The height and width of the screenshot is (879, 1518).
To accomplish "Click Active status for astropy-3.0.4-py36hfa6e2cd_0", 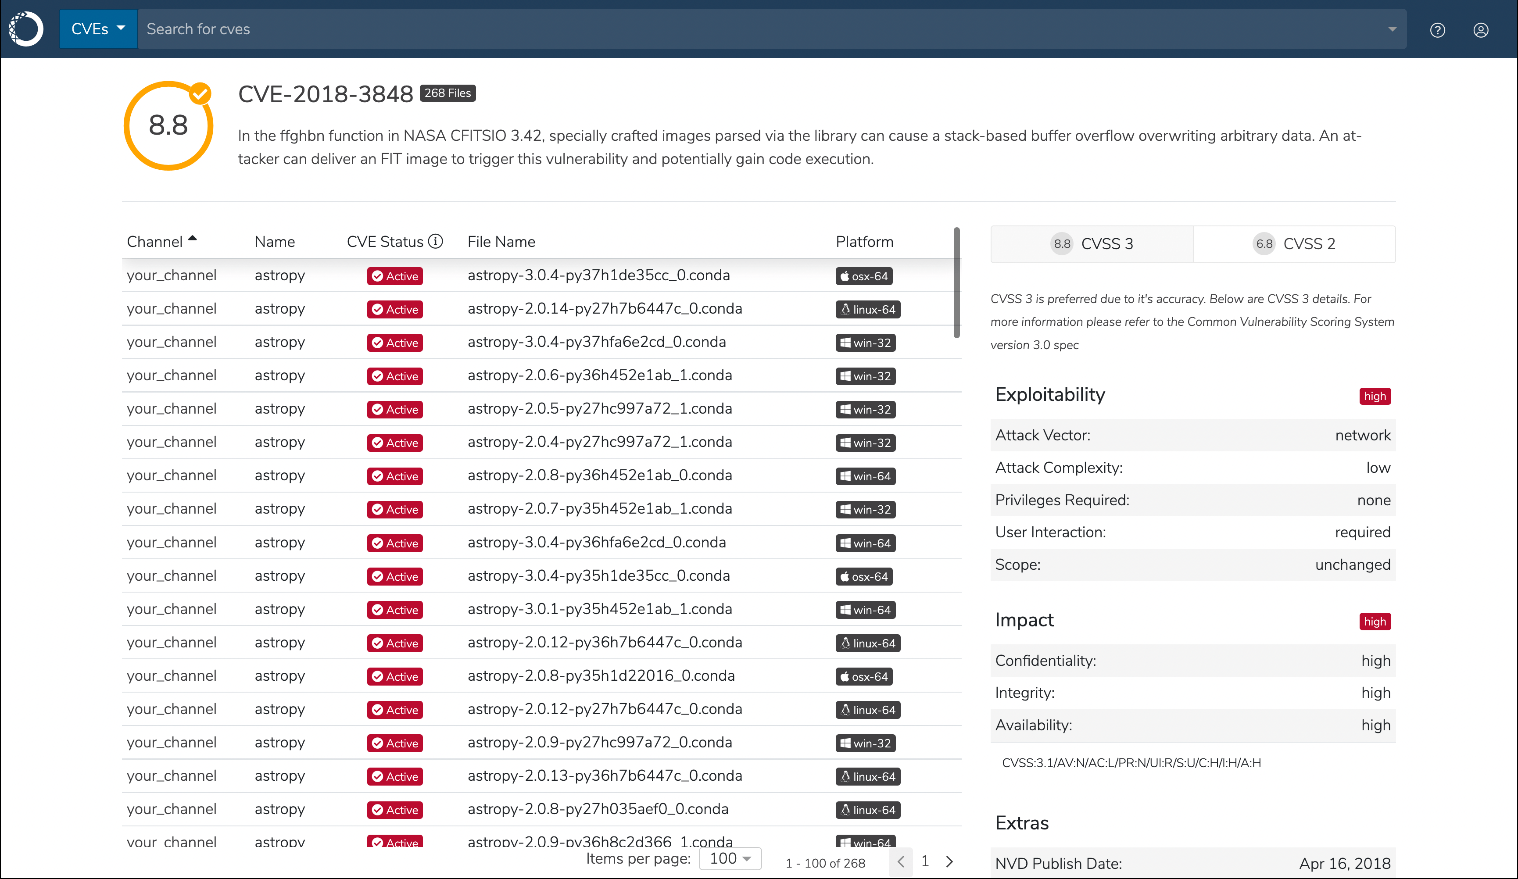I will point(394,543).
